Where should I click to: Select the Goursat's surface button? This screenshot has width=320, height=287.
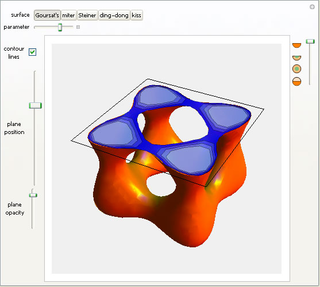click(47, 16)
